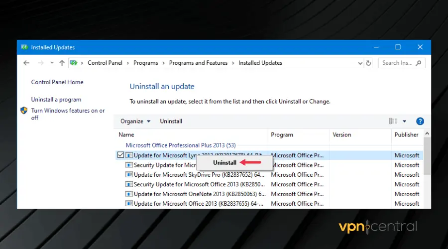Click icon of the Lync update row
This screenshot has height=249, width=448.
tap(129, 155)
